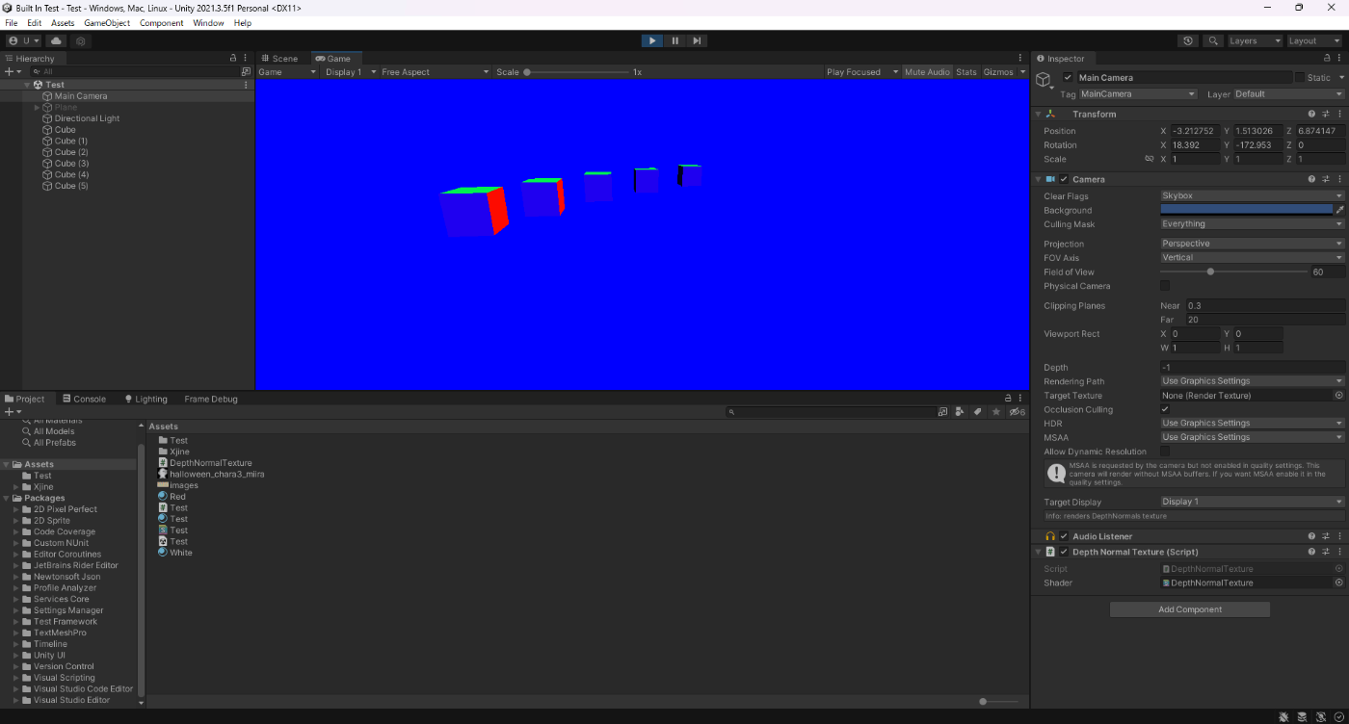
Task: Open the Account dropdown in the toolbar
Action: point(24,41)
